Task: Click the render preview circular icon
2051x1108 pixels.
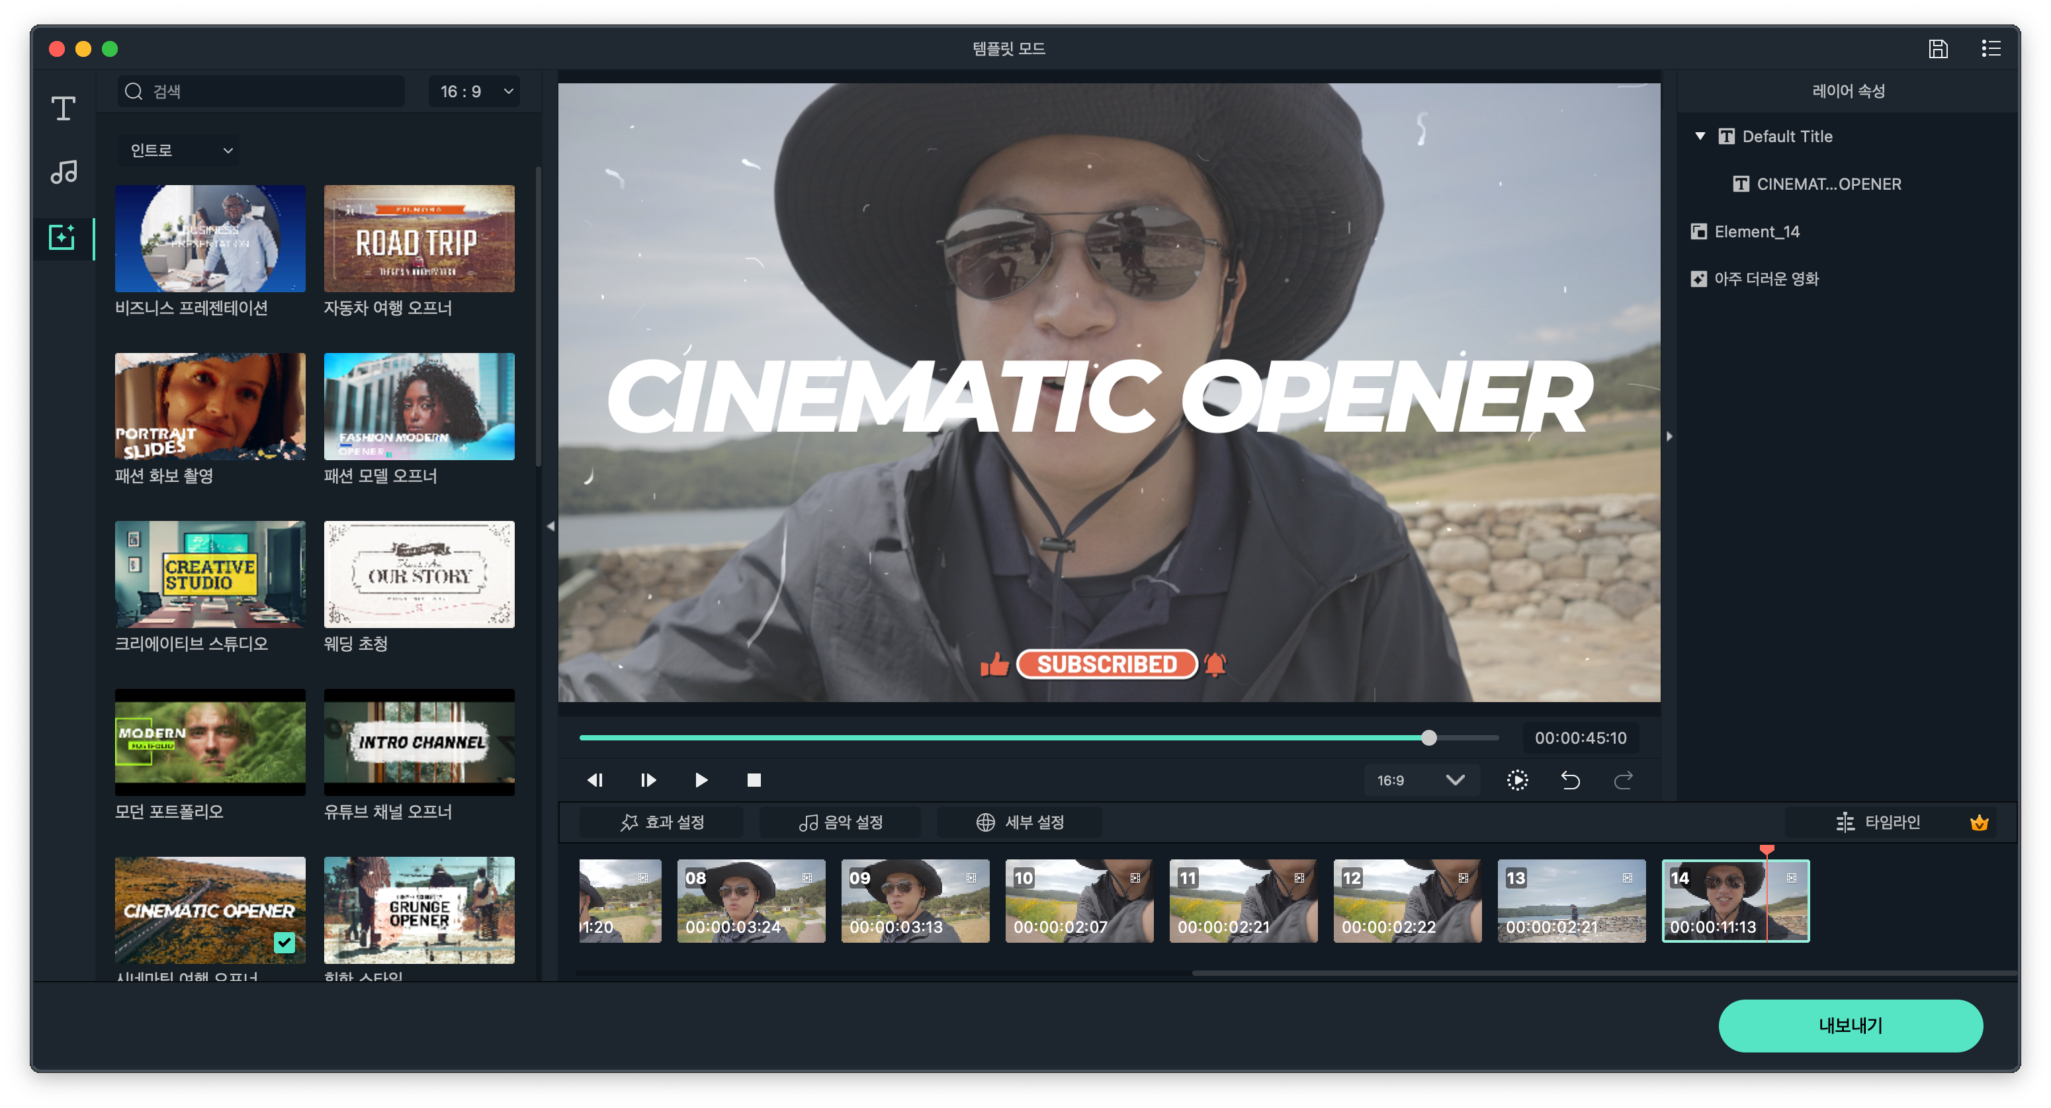Action: [x=1517, y=780]
